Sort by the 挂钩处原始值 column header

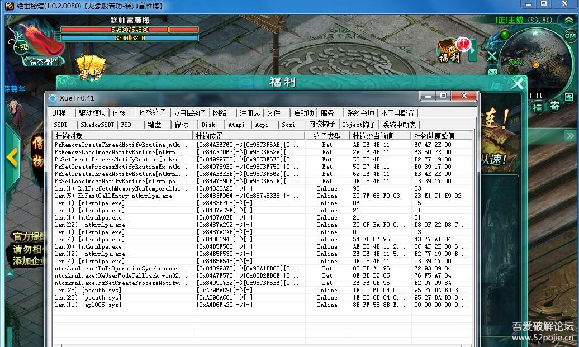coord(442,136)
